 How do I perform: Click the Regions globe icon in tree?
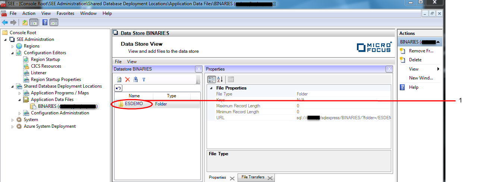(x=19, y=46)
